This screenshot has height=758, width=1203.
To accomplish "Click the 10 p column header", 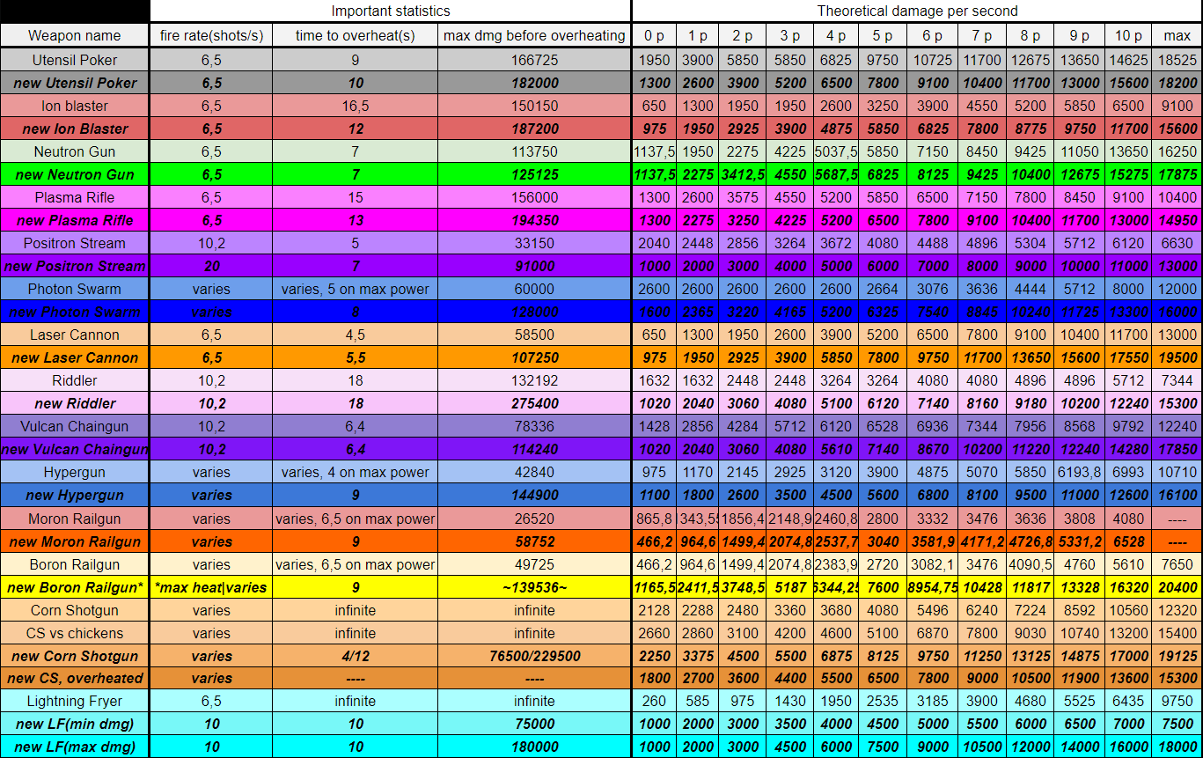I will [1128, 36].
